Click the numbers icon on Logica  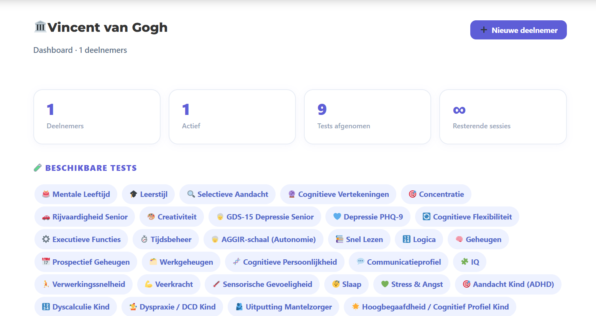[407, 239]
